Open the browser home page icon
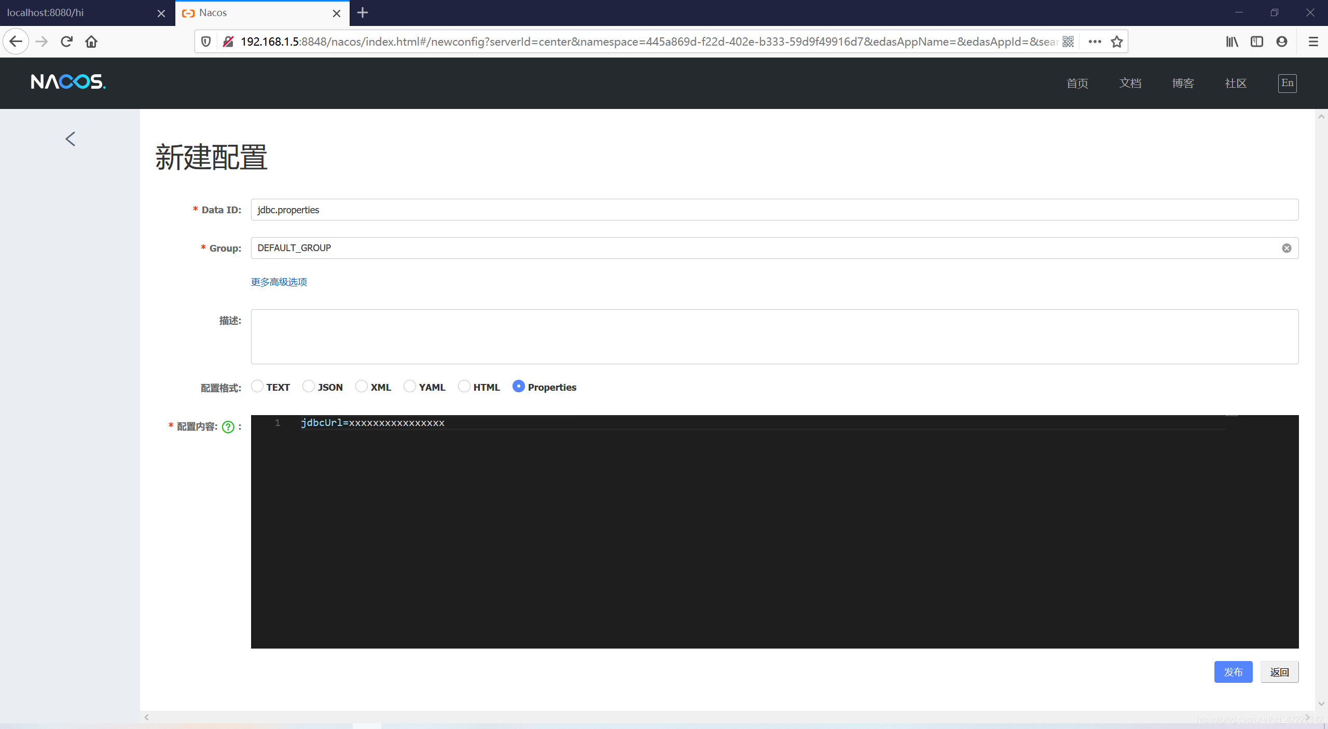1328x729 pixels. (x=91, y=42)
